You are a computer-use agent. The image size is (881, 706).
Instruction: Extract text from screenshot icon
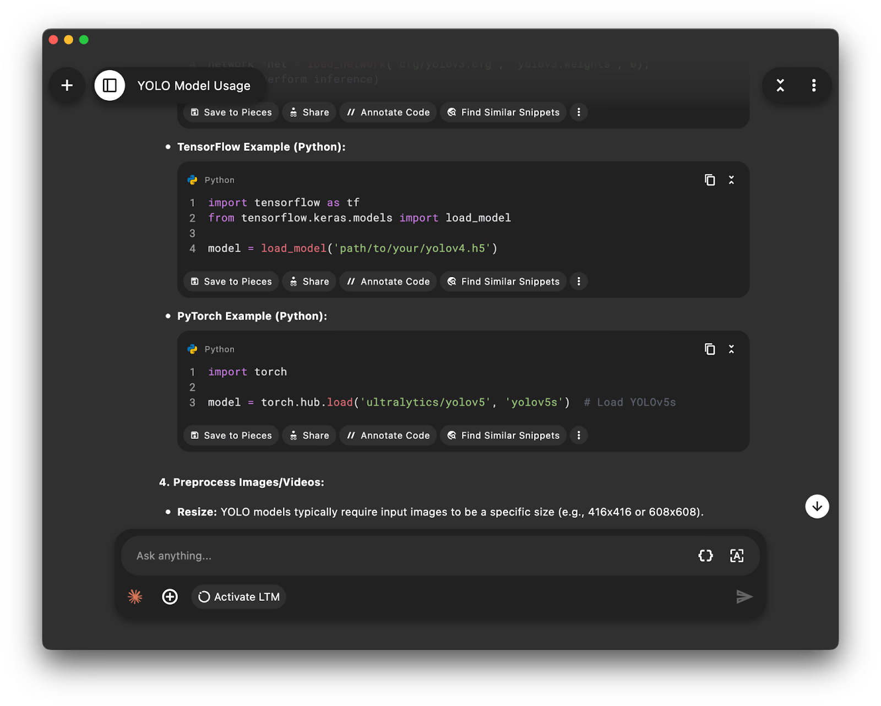tap(737, 556)
